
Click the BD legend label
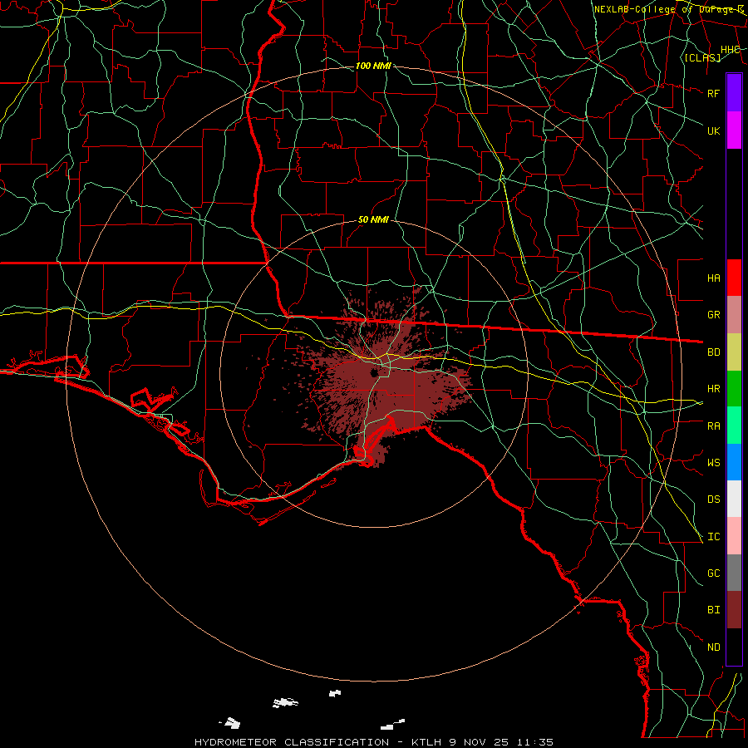point(713,352)
